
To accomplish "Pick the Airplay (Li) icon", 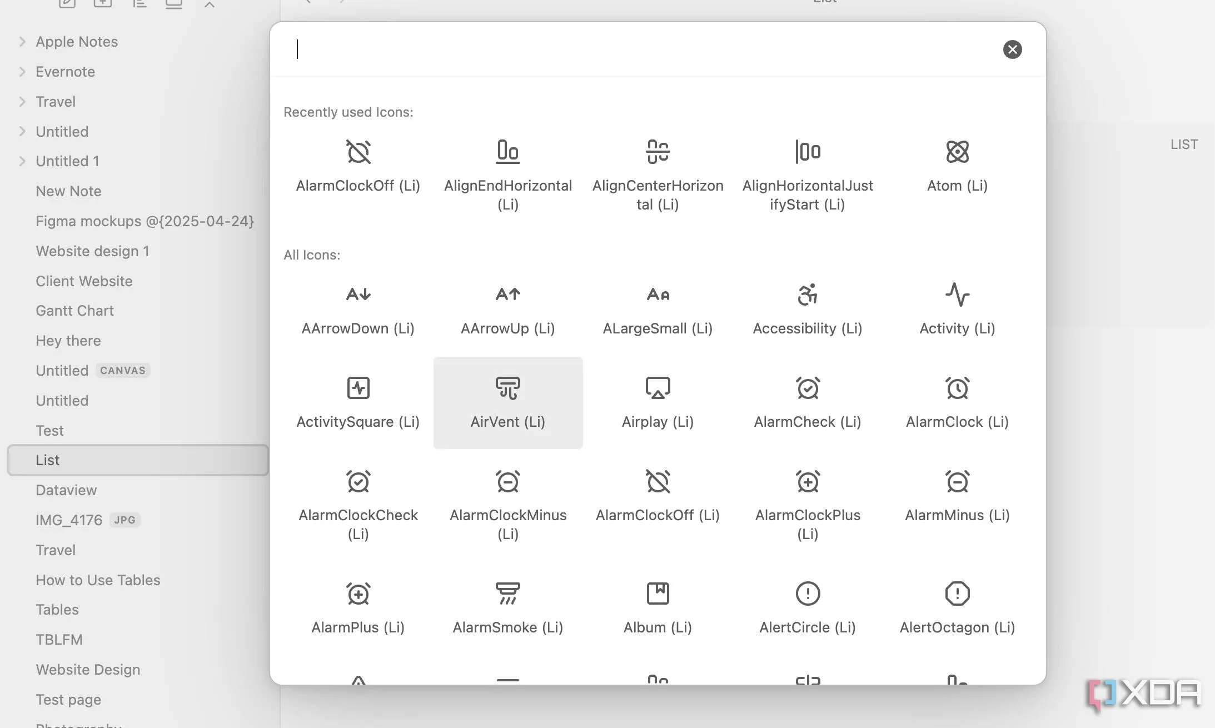I will coord(658,403).
